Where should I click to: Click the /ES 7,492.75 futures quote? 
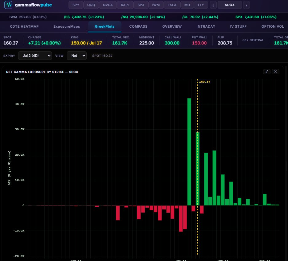[x=84, y=17]
